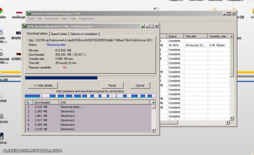The image size is (254, 155).
Task: Click the 450.242 MB (55.40 %) downloaded value
Action: click(x=71, y=55)
